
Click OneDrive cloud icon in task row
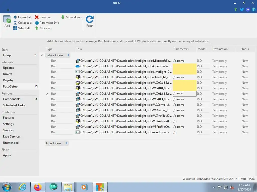click(77, 66)
